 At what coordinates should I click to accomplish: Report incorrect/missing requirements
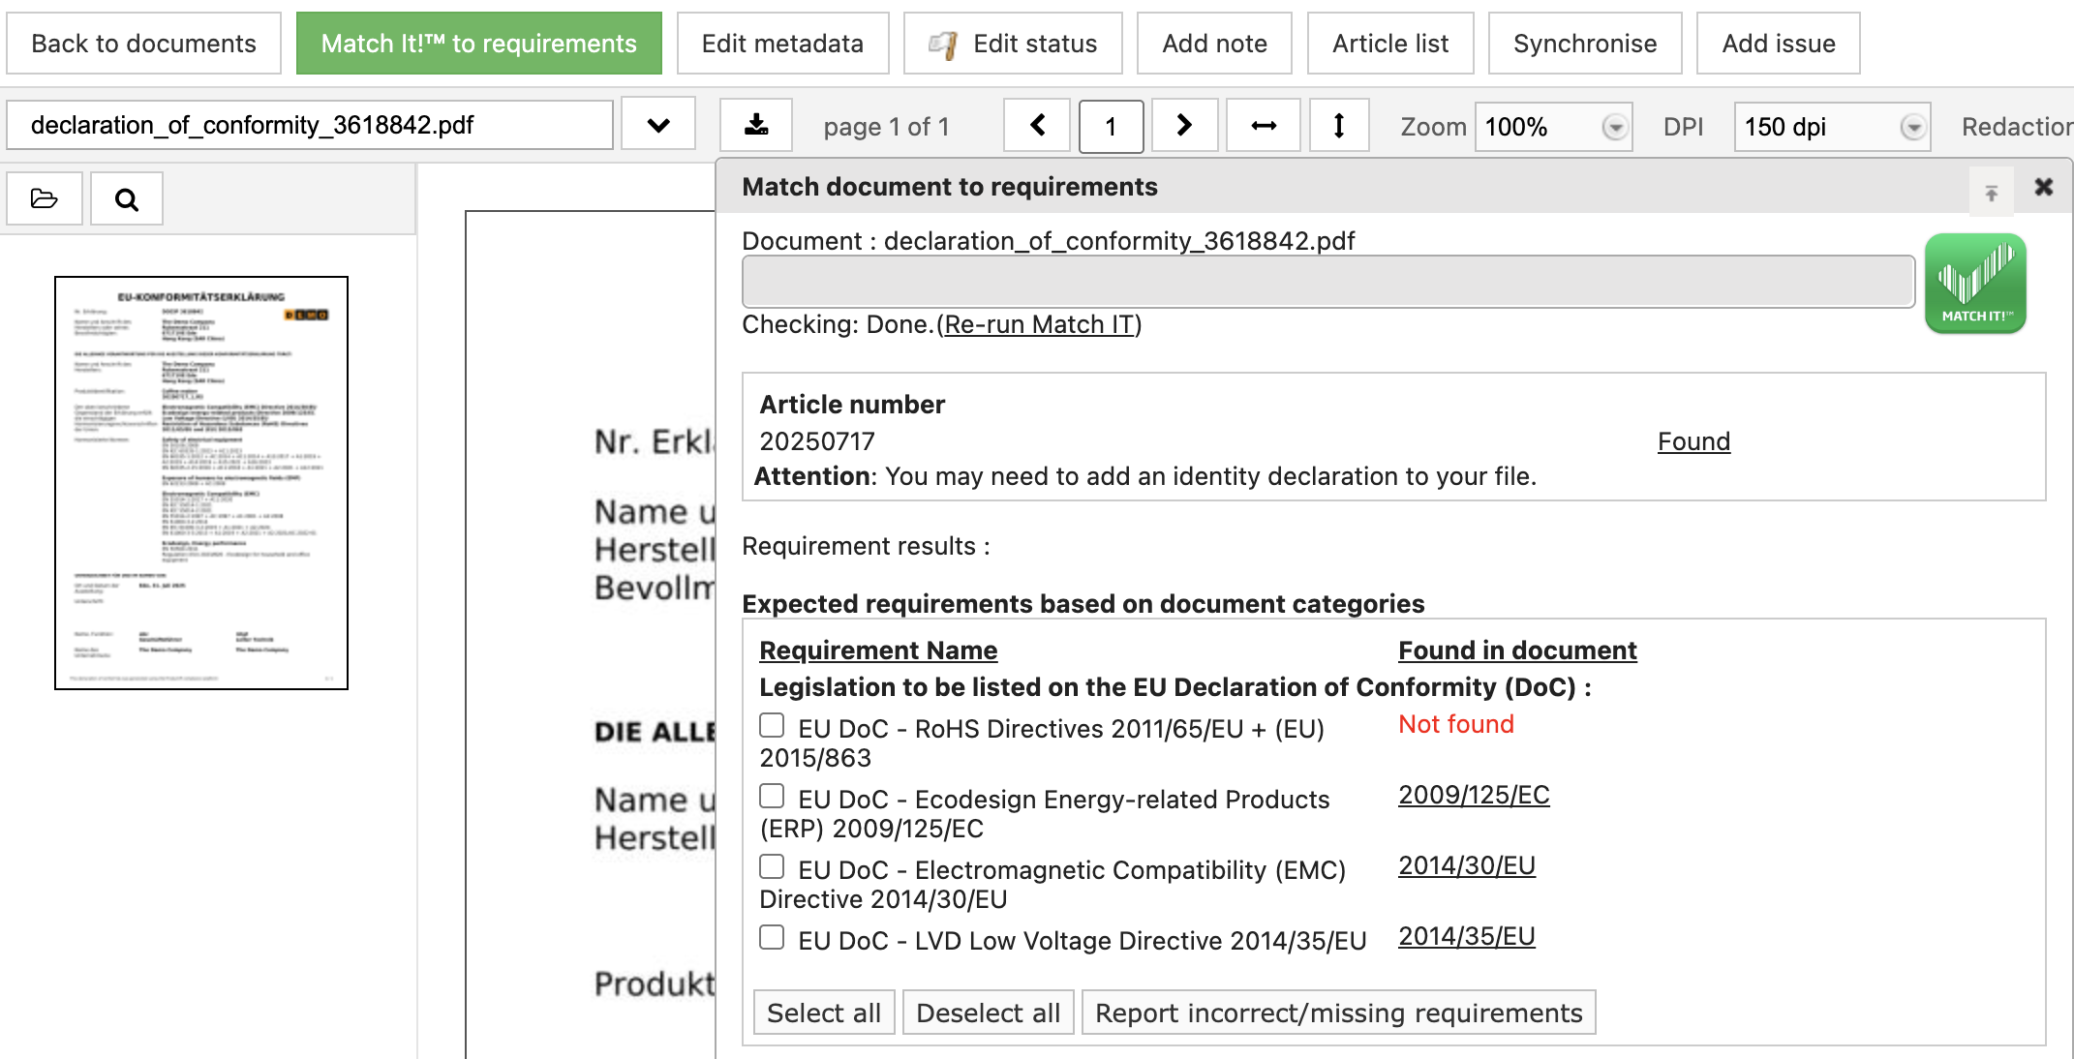coord(1339,1013)
